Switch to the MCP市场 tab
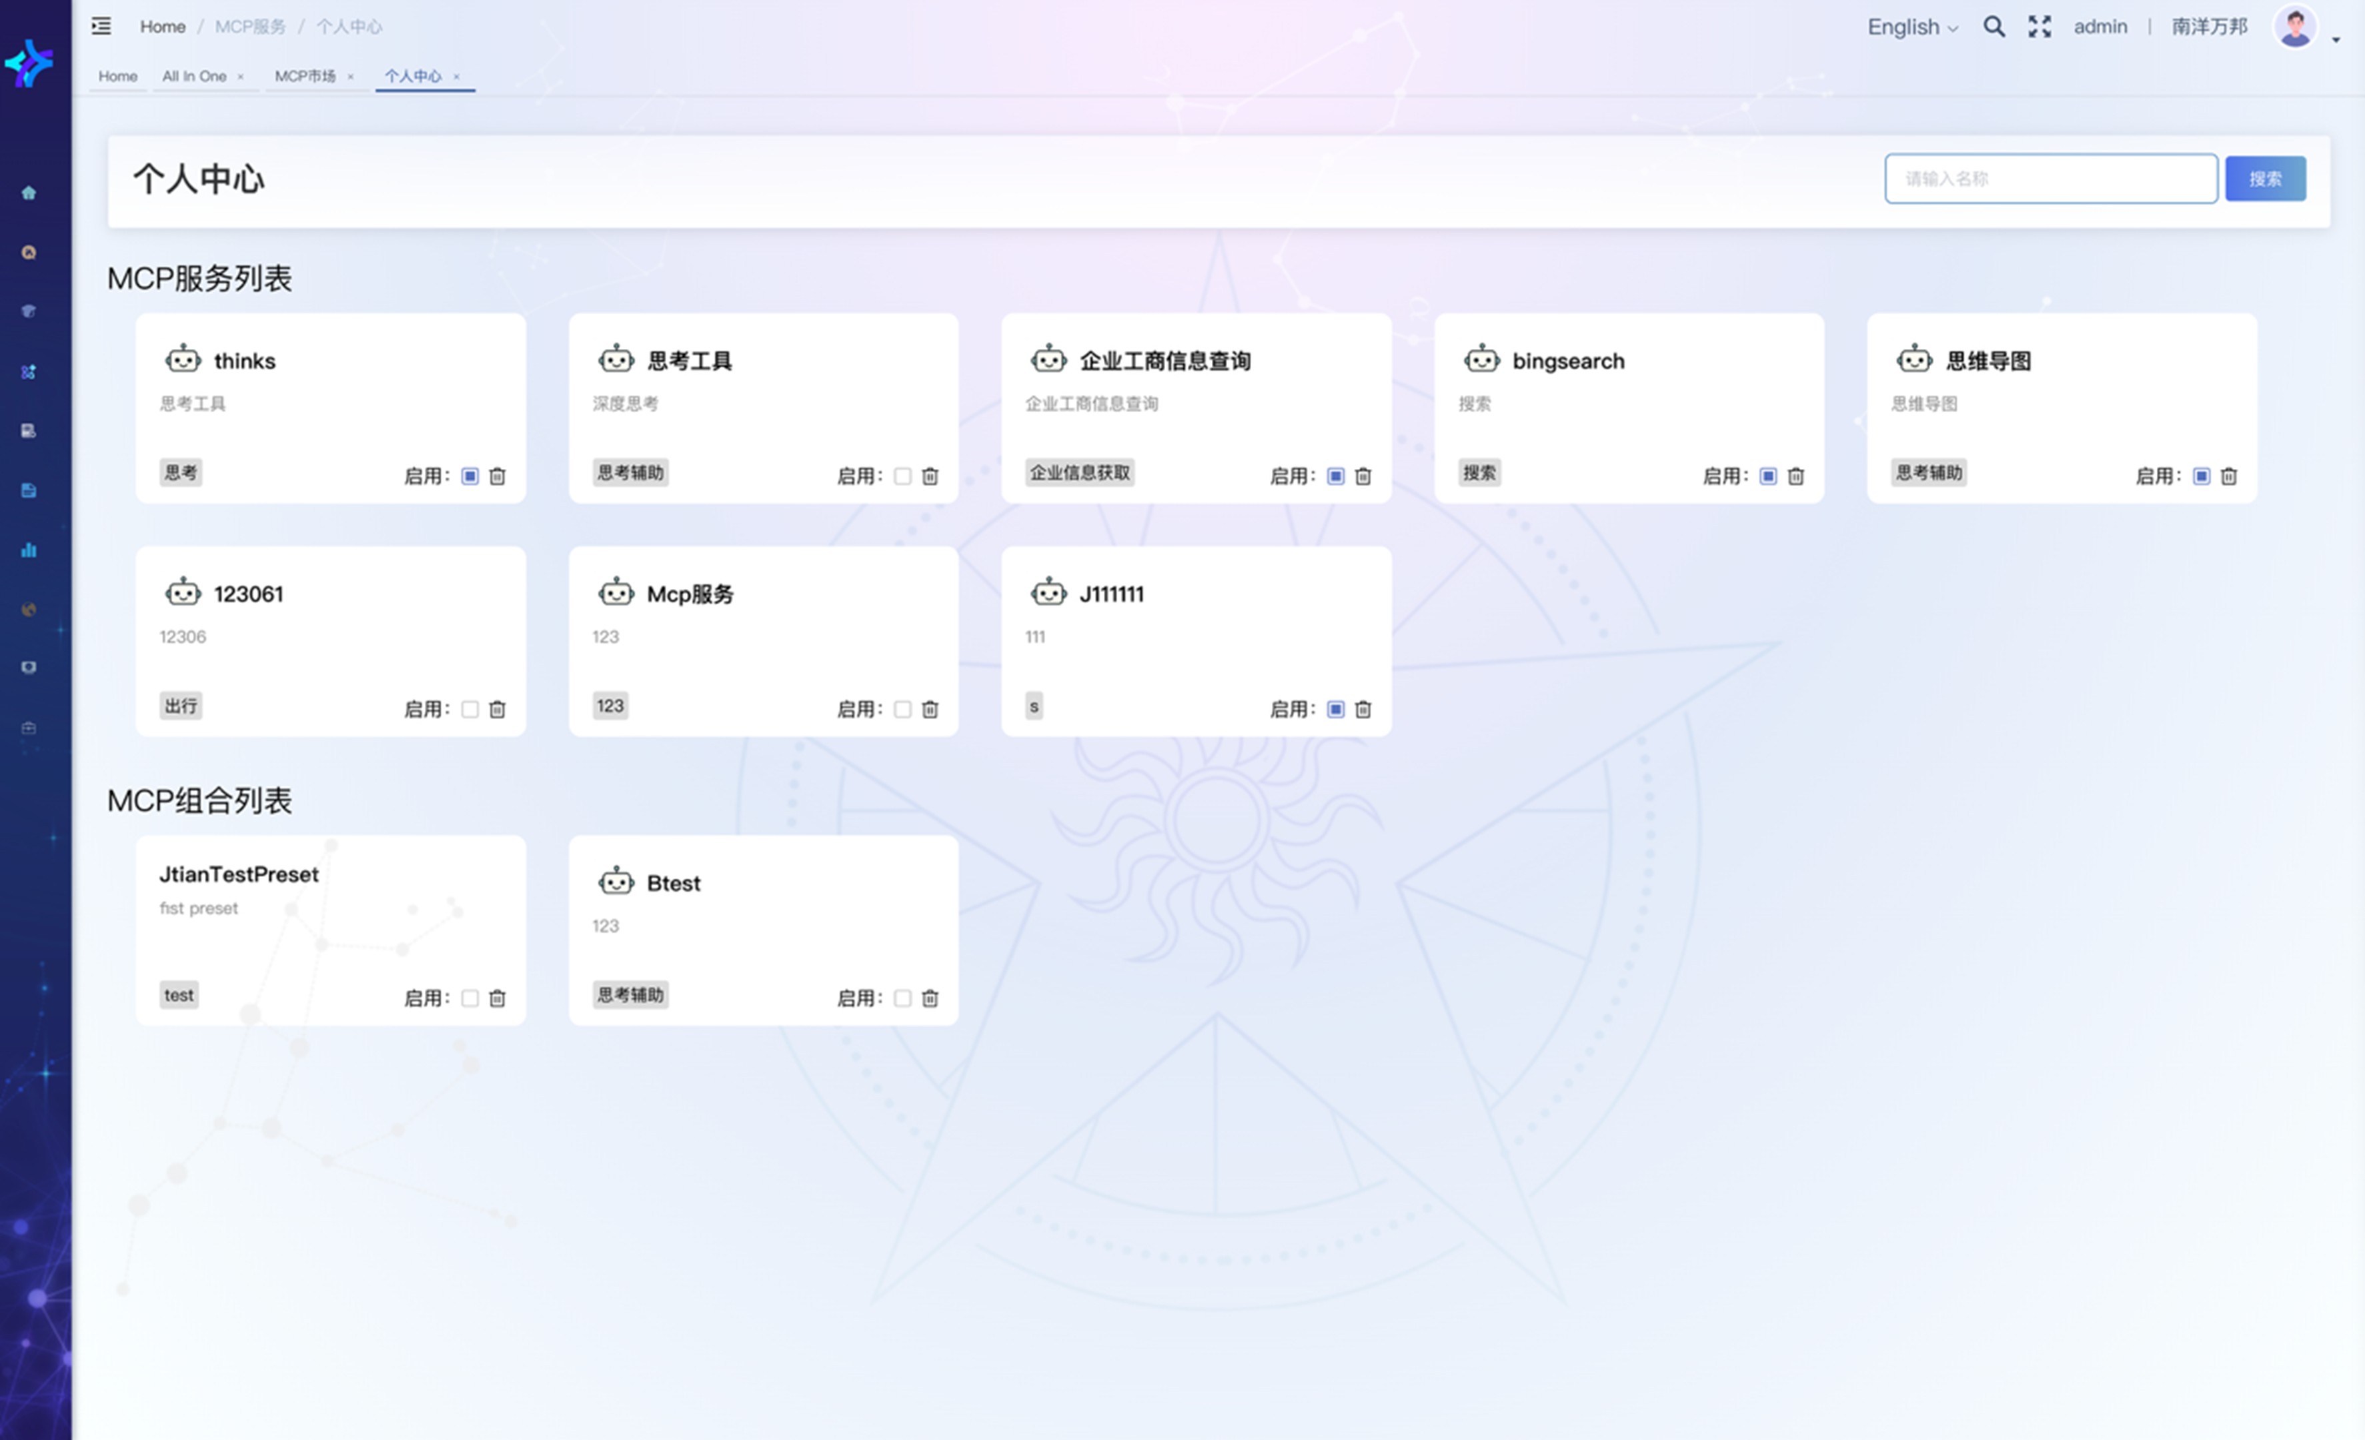Viewport: 2365px width, 1440px height. point(305,76)
